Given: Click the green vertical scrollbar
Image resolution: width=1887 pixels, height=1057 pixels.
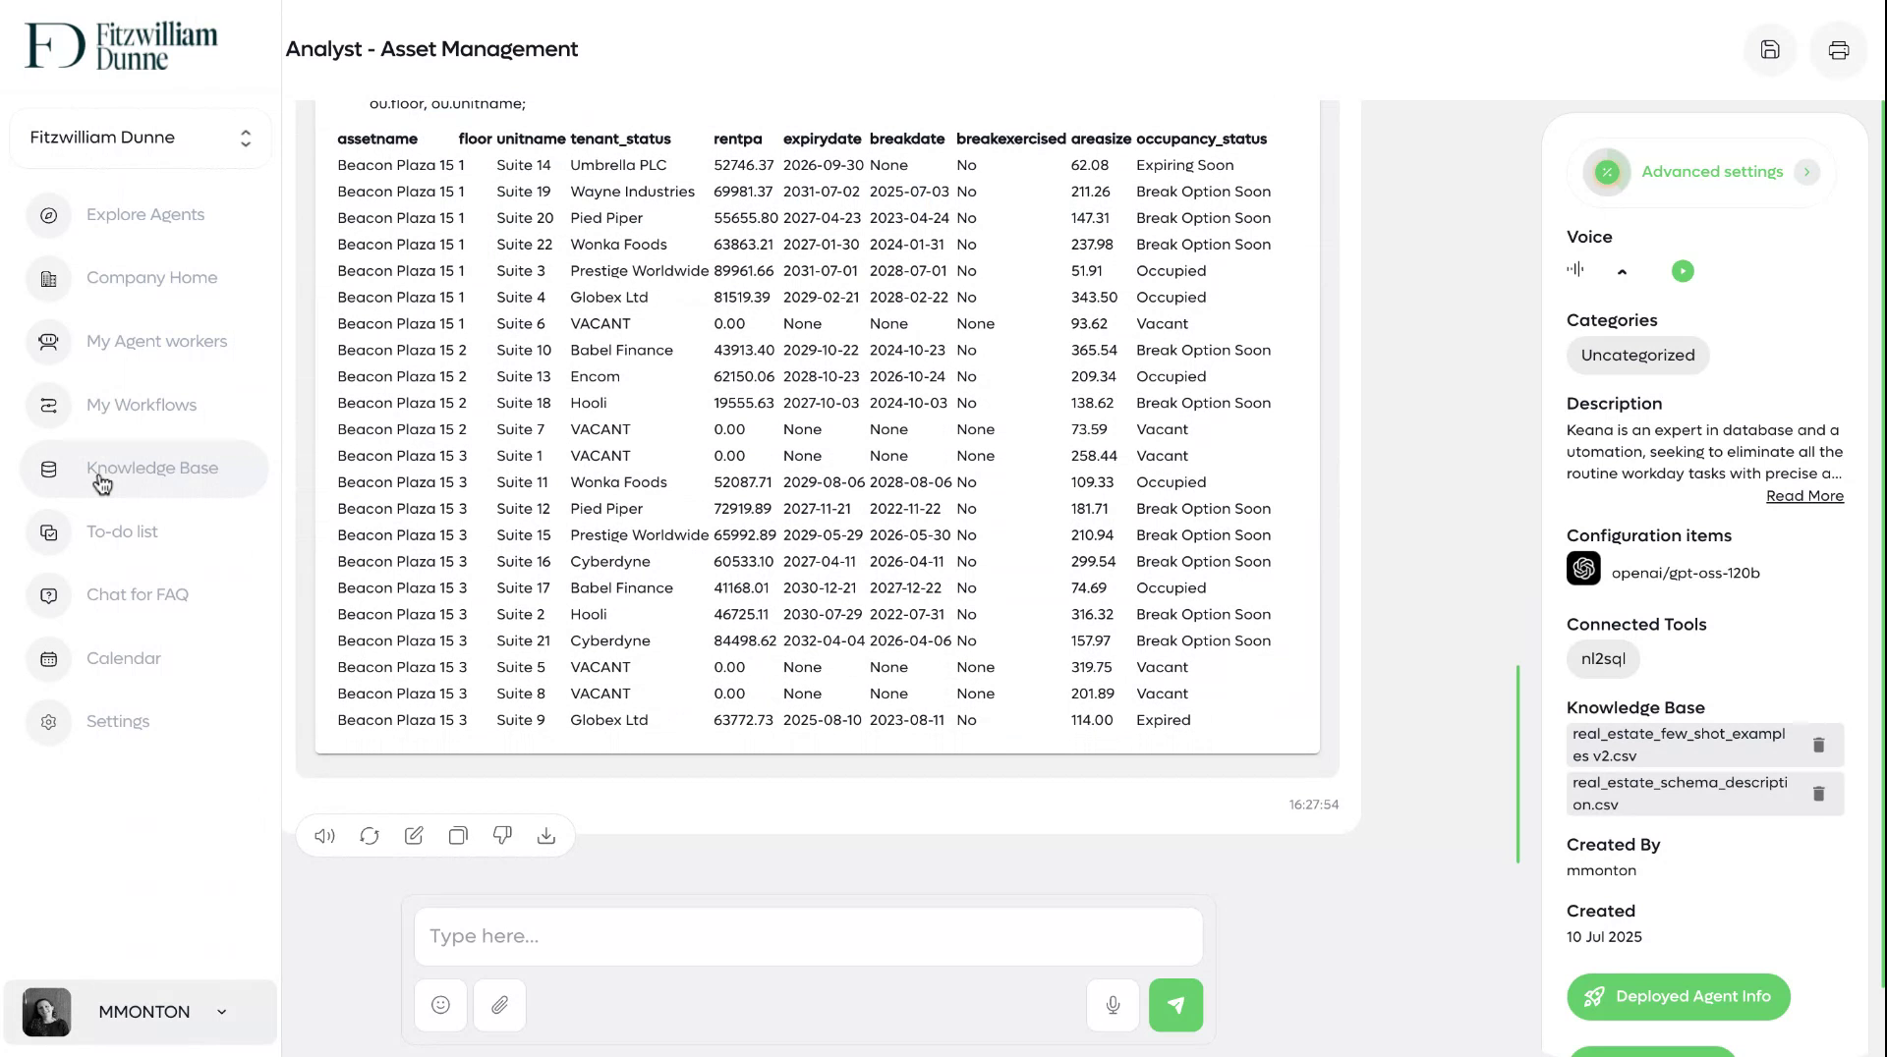Looking at the screenshot, I should 1517,764.
